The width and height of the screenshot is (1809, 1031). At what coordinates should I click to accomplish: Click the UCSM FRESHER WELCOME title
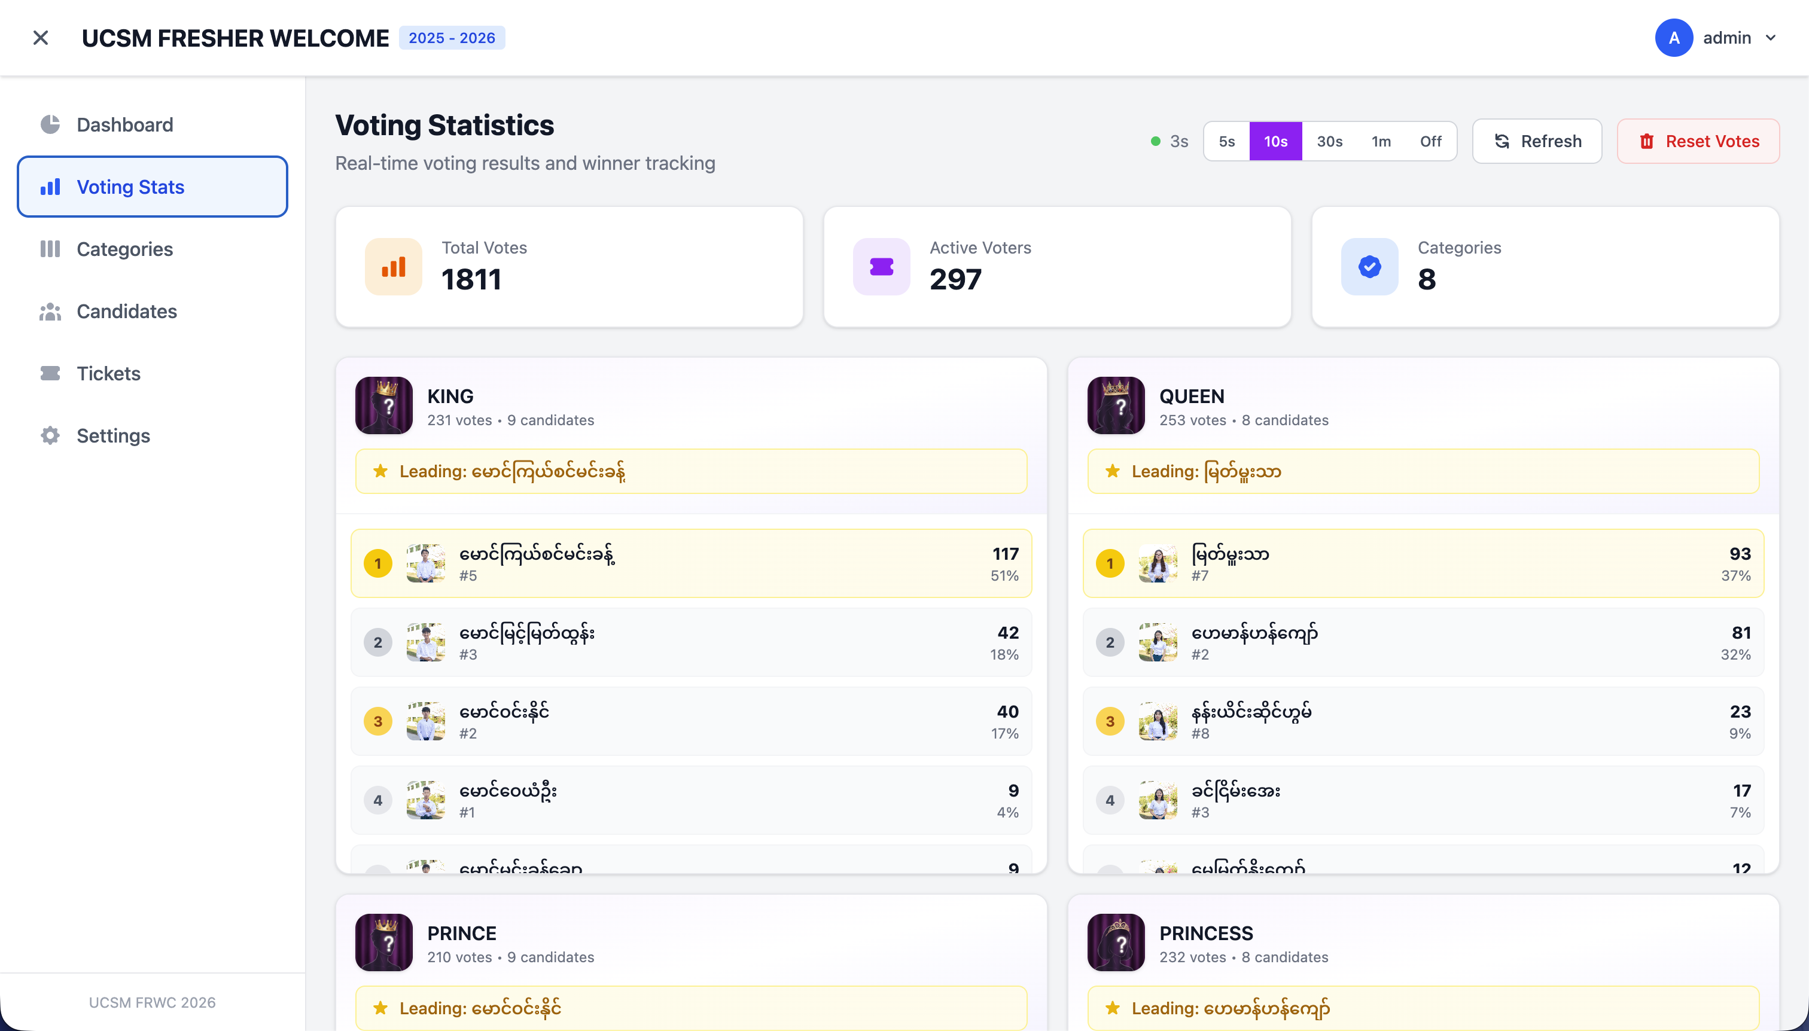tap(235, 38)
